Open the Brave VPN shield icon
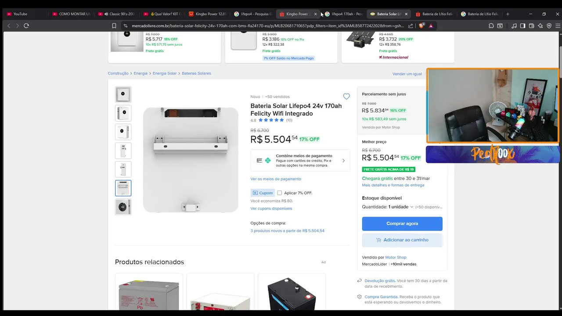 (549, 26)
